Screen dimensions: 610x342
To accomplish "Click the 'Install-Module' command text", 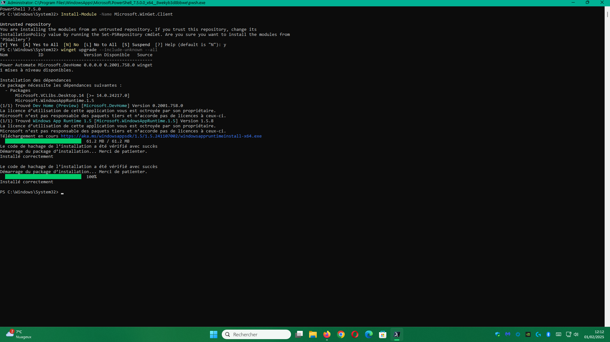I will tap(79, 14).
